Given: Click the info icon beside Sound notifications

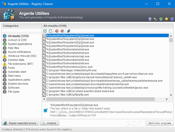Looking at the screenshot, I should click(x=5, y=52).
